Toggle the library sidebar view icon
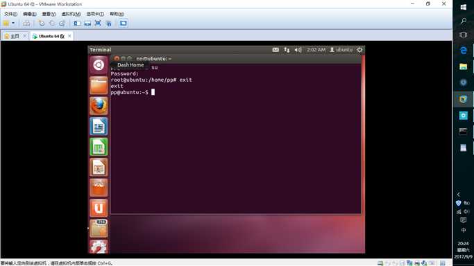Image resolution: width=474 pixels, height=266 pixels. [77, 24]
